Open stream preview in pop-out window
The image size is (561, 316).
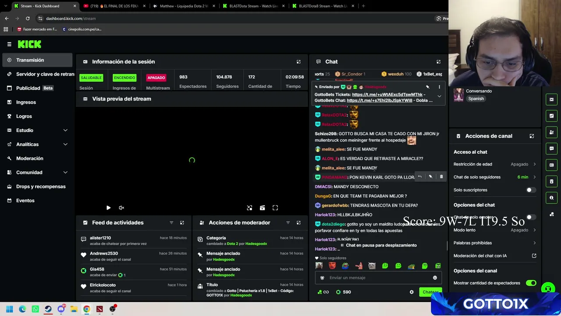[x=249, y=208]
